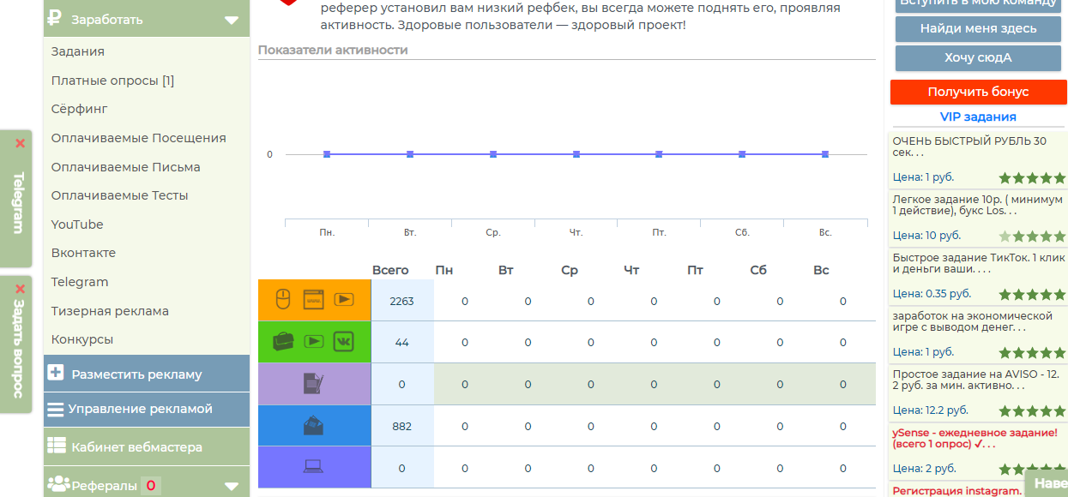Close the Telegram side tab
1068x497 pixels.
[21, 144]
